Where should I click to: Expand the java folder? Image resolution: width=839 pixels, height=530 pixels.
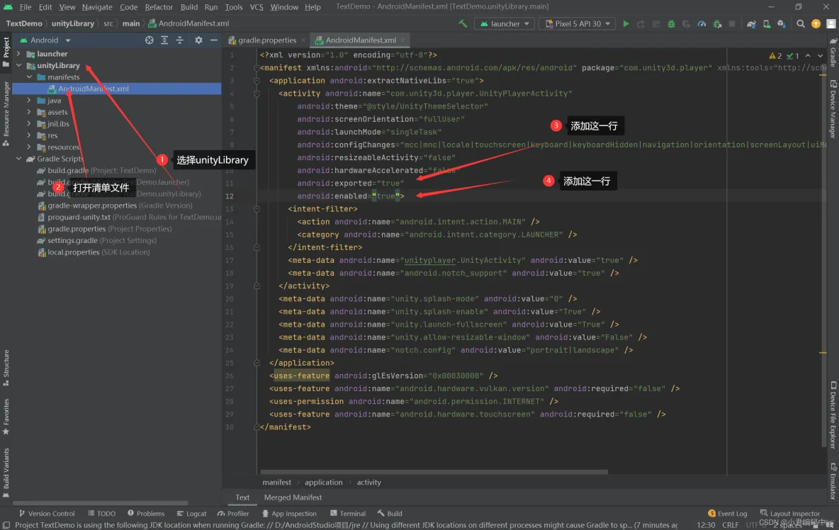pos(30,100)
